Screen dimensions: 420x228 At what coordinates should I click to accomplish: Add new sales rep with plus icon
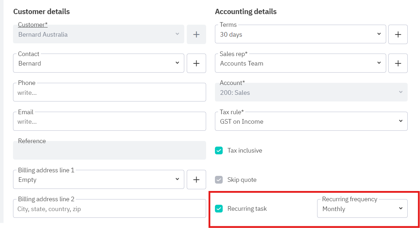click(398, 63)
